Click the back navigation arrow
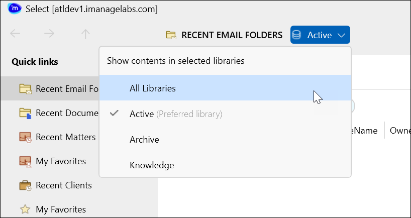Image resolution: width=411 pixels, height=218 pixels. click(x=15, y=34)
